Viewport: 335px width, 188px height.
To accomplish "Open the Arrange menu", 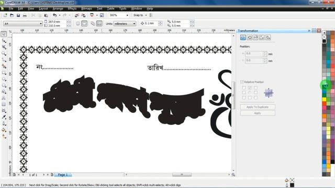I will (x=58, y=8).
